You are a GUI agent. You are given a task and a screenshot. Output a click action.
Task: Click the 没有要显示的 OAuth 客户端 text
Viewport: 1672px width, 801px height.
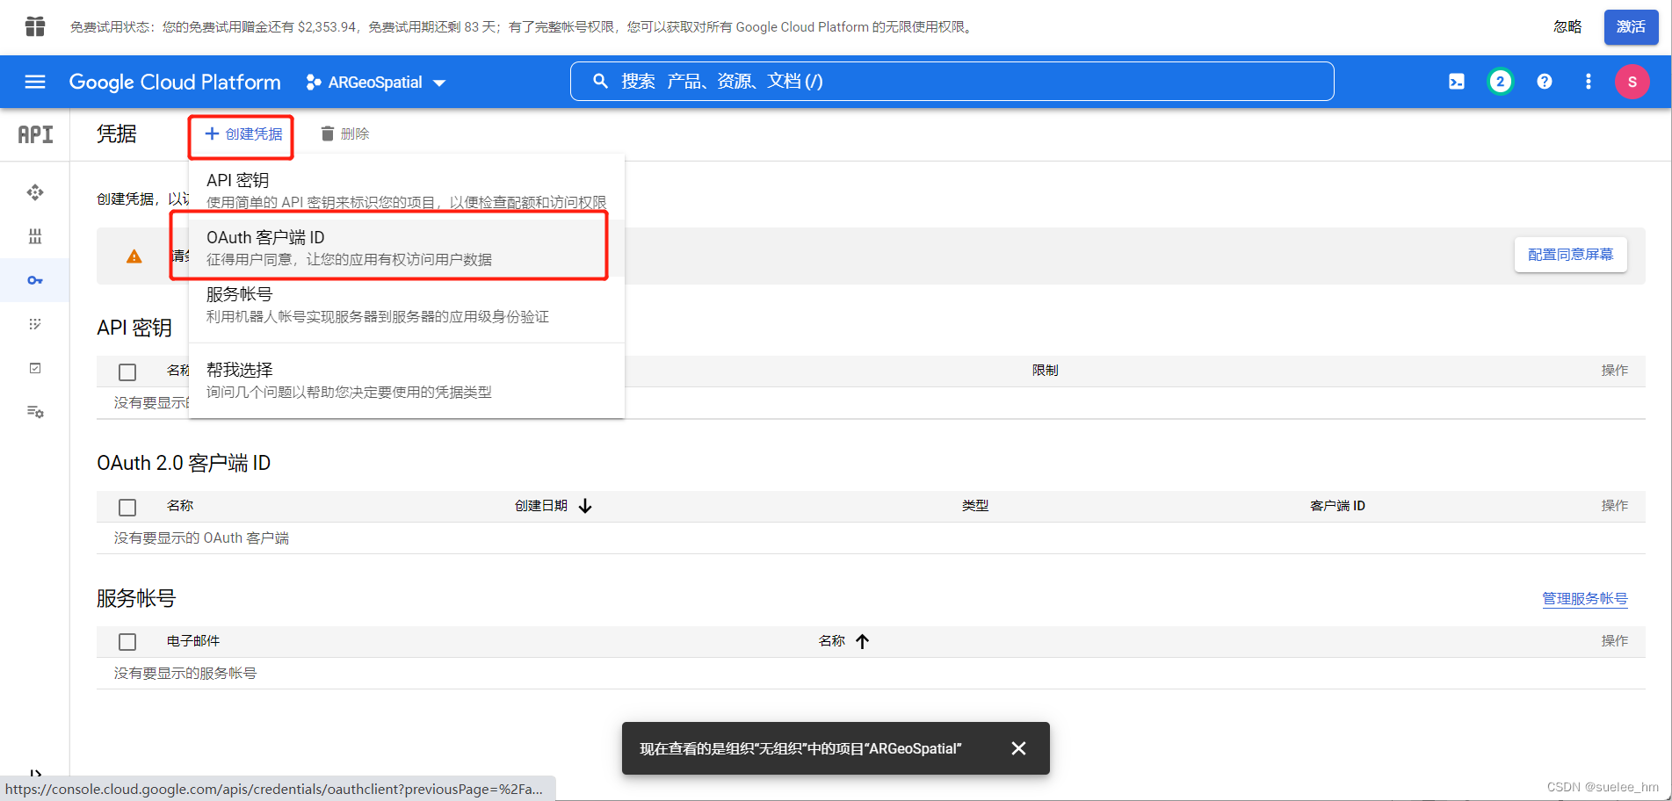(x=201, y=538)
